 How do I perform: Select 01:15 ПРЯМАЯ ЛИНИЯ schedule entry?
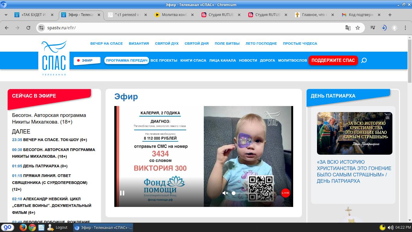point(50,182)
